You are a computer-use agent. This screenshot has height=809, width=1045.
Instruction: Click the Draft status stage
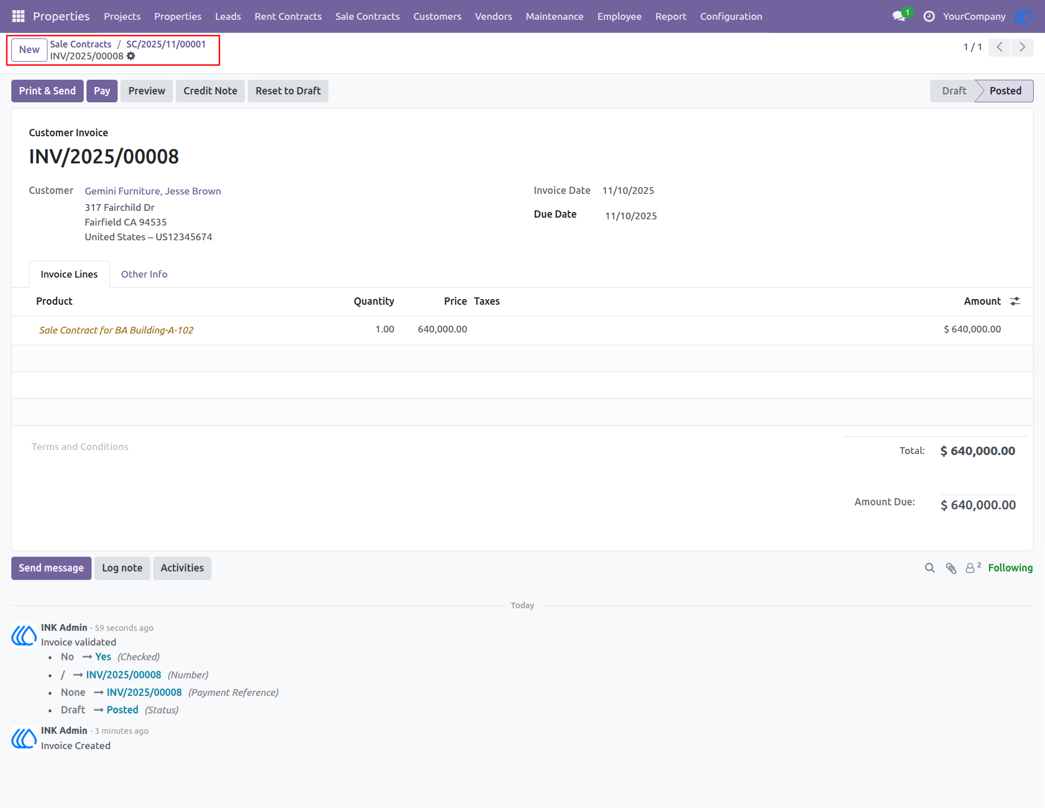click(x=954, y=91)
